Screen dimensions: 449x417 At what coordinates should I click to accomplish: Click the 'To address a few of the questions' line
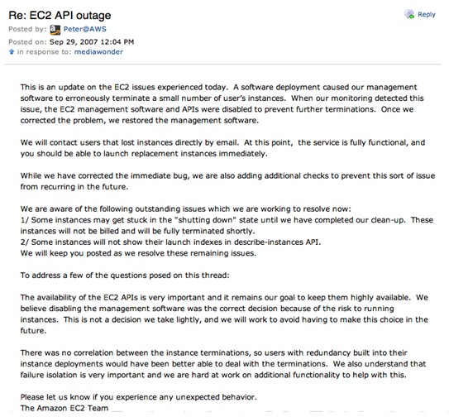(x=125, y=276)
